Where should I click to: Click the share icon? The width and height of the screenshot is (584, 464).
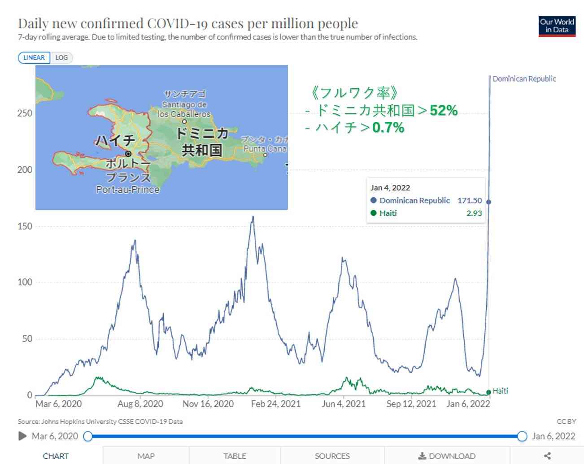(x=547, y=456)
